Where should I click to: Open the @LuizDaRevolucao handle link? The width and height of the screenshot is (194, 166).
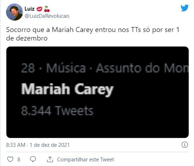click(x=47, y=16)
